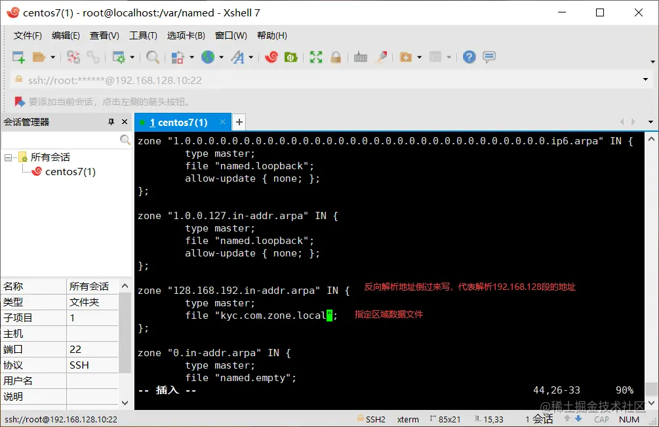Select the 所有会话 folder
Image resolution: width=659 pixels, height=427 pixels.
click(x=50, y=157)
